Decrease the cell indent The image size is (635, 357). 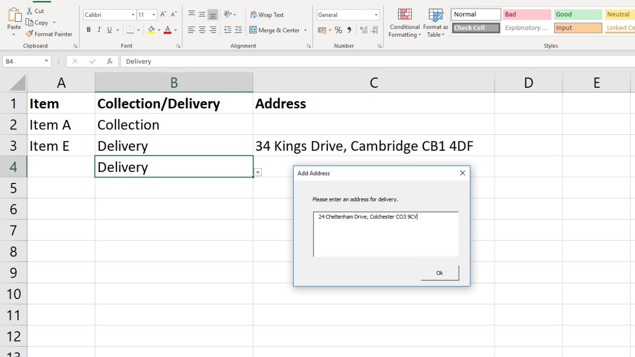click(228, 30)
